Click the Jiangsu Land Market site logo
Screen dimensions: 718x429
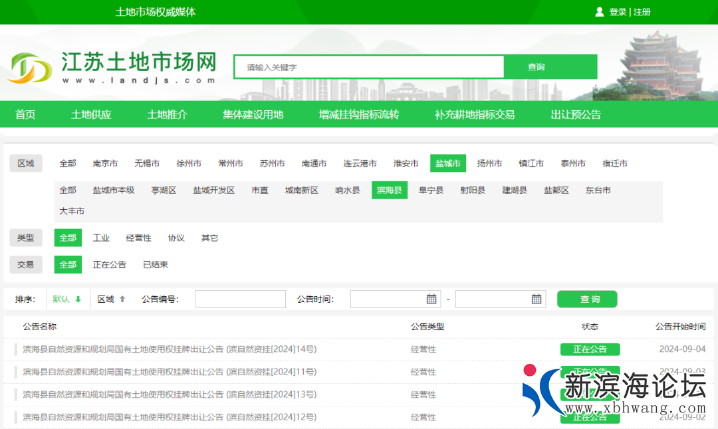[x=113, y=67]
